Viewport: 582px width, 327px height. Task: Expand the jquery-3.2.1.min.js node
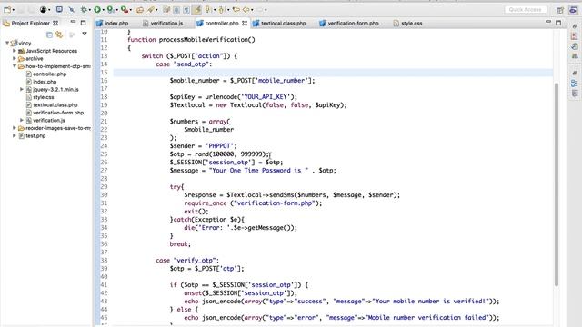pyautogui.click(x=22, y=89)
